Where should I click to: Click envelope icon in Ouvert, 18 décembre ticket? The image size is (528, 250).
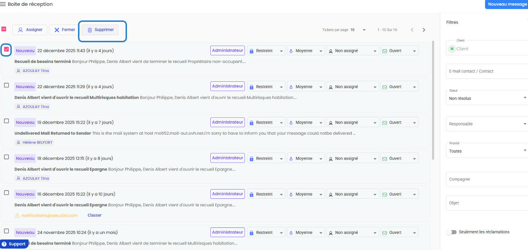385,159
